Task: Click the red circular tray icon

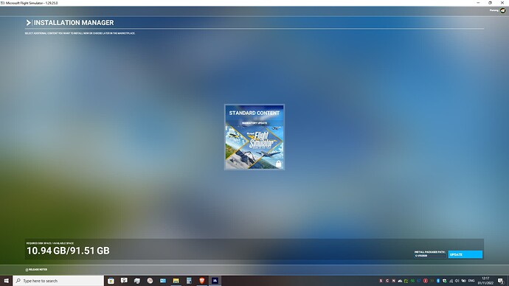Action: click(425, 281)
